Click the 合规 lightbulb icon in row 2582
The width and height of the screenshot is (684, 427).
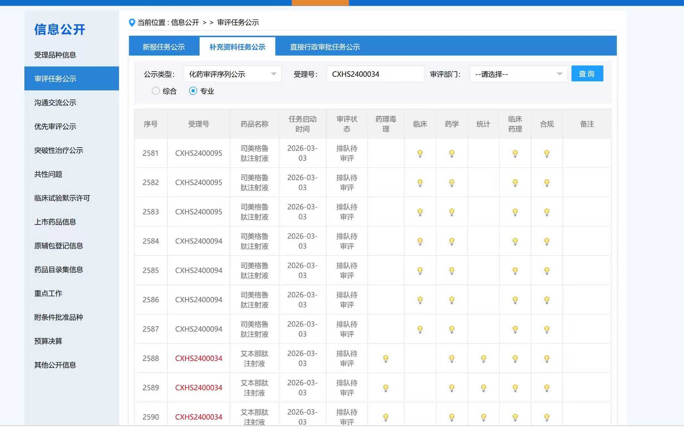click(x=547, y=183)
